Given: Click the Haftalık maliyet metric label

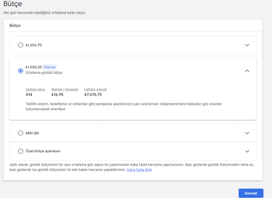Looking at the screenshot, I should click(96, 90).
